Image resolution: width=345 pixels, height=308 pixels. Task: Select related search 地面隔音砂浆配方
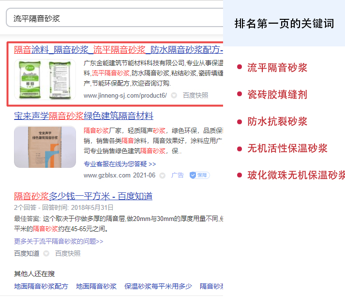point(41,286)
